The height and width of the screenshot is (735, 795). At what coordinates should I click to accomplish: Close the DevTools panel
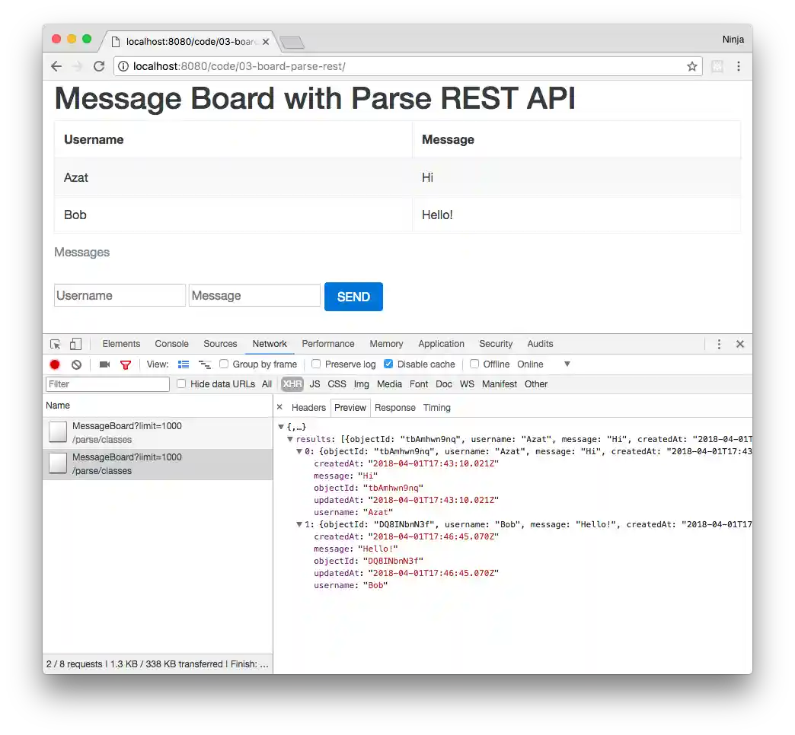tap(739, 344)
